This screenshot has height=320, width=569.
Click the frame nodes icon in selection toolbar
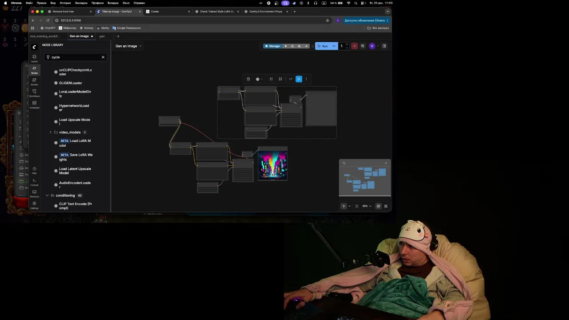coord(271,79)
